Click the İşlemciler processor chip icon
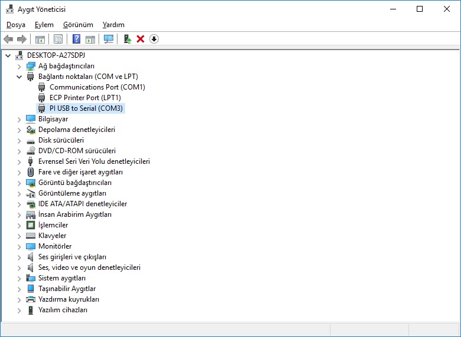Screen dimensions: 461x337 (x=31, y=225)
